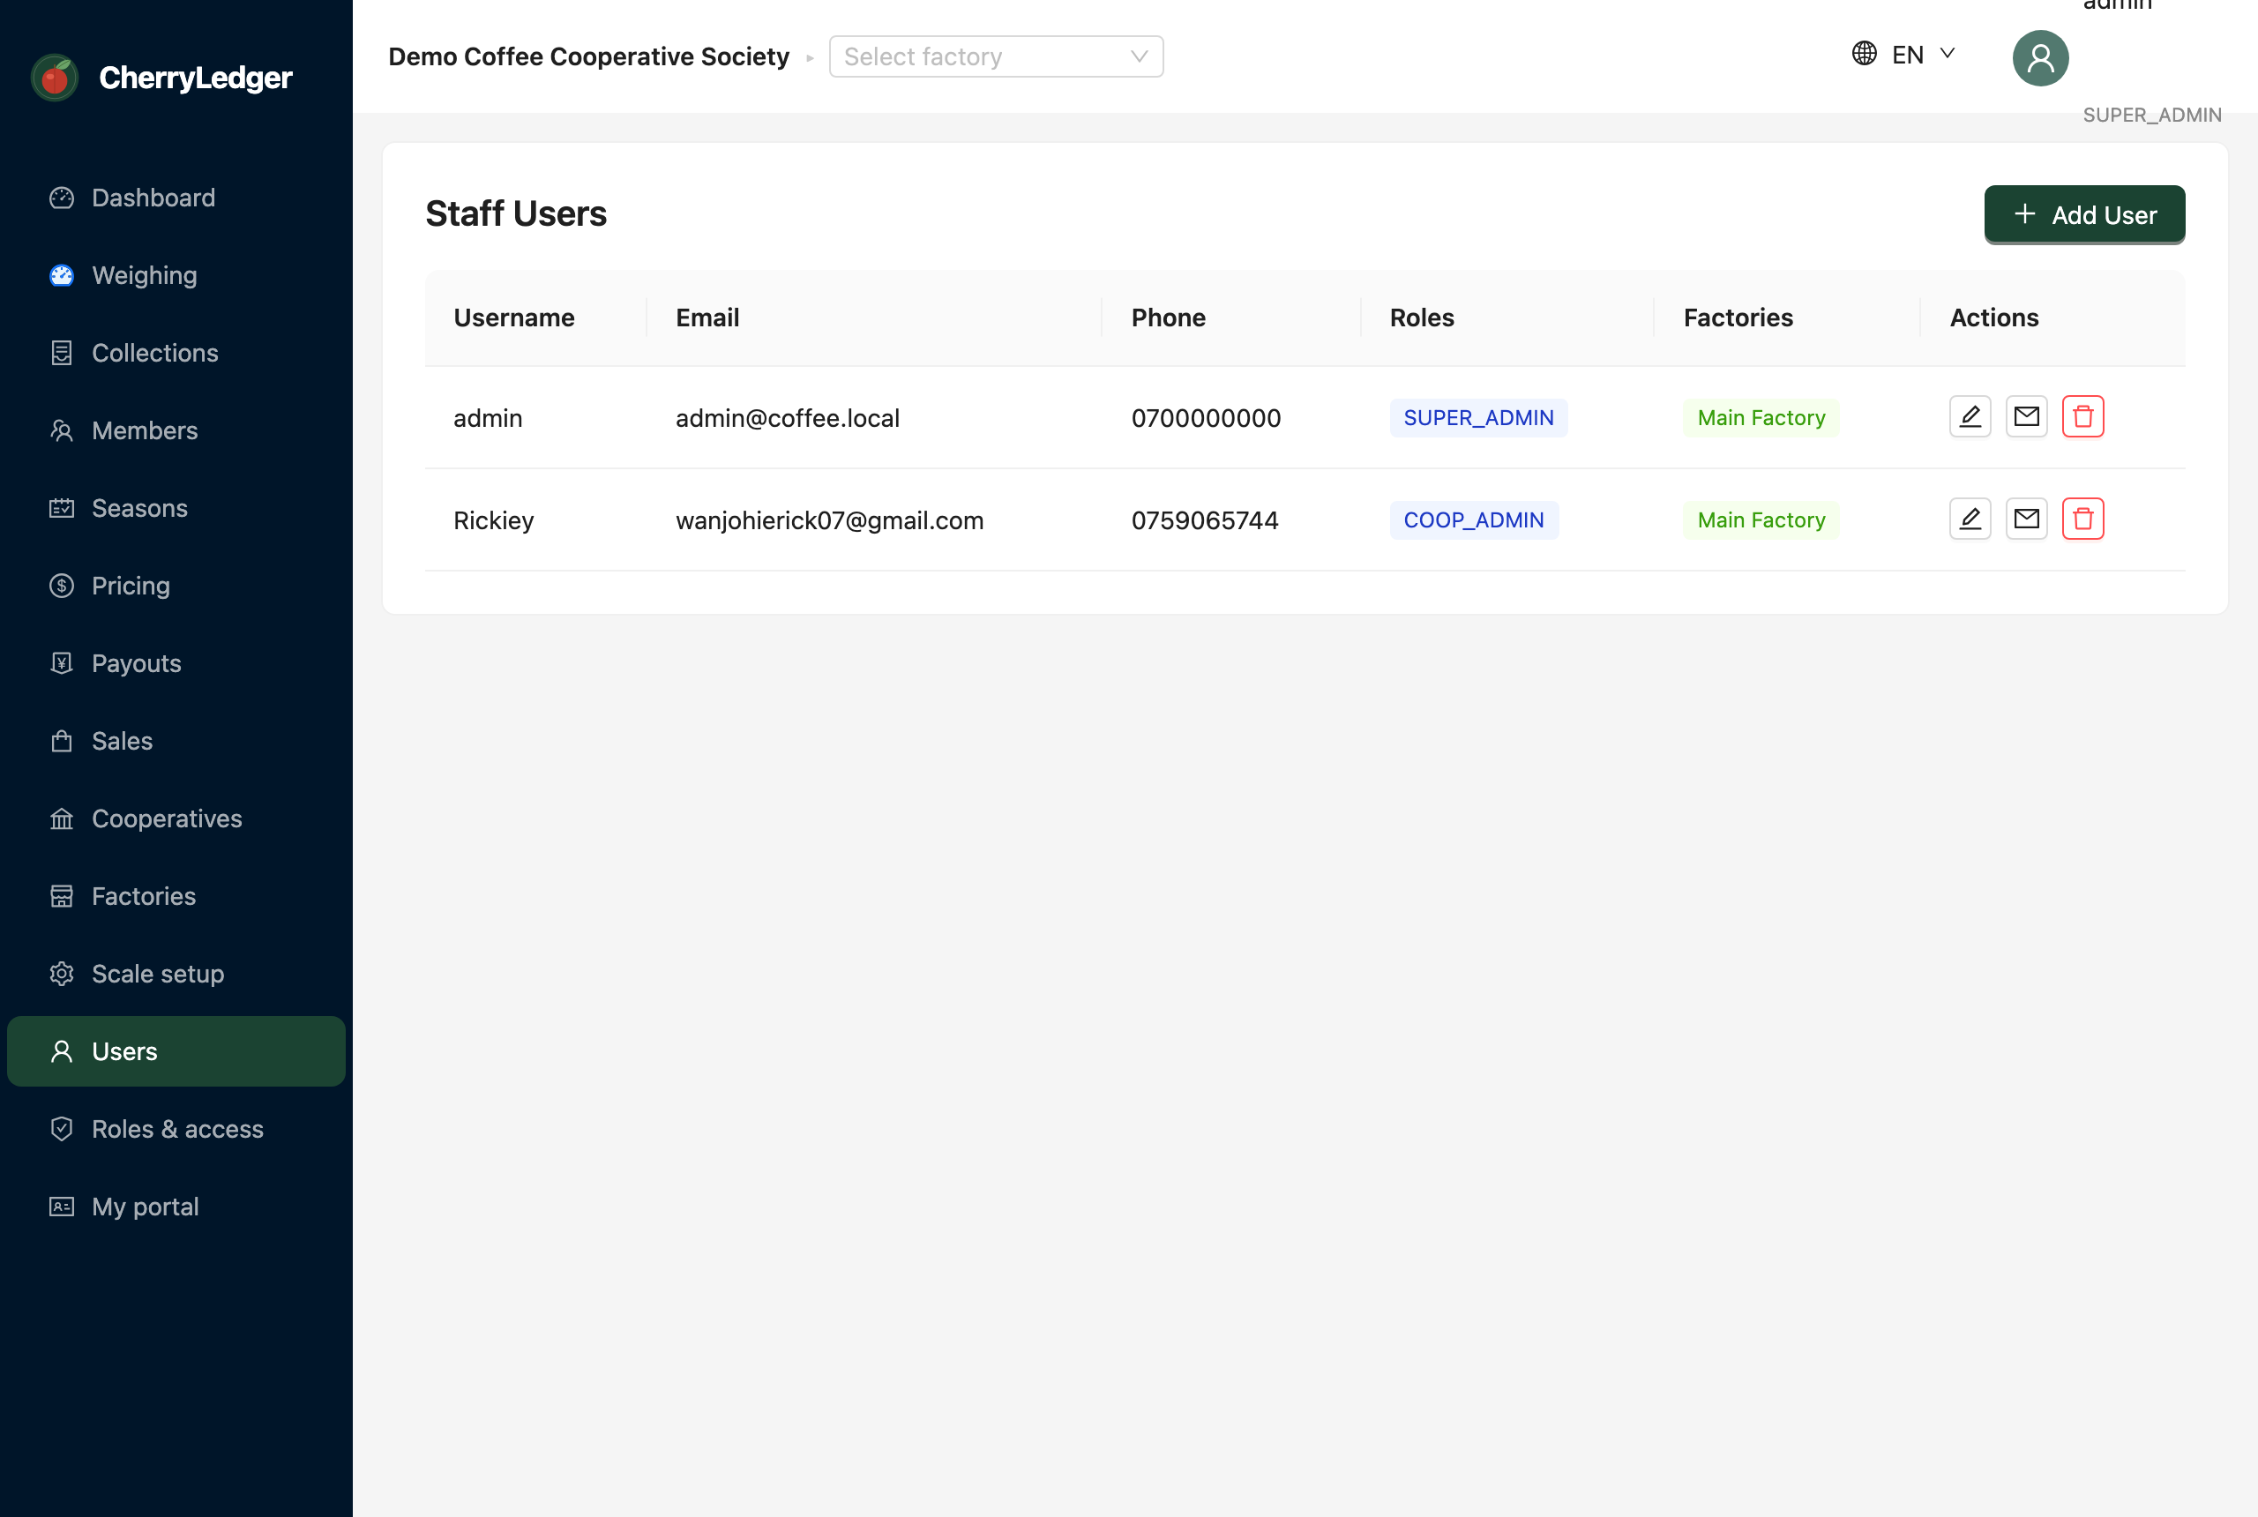Edit the admin user row
Screen dimensions: 2258x1517
(1970, 417)
